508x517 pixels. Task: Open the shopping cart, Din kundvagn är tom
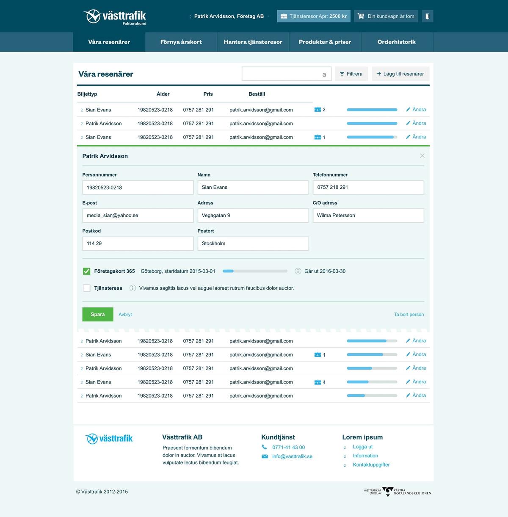(386, 16)
